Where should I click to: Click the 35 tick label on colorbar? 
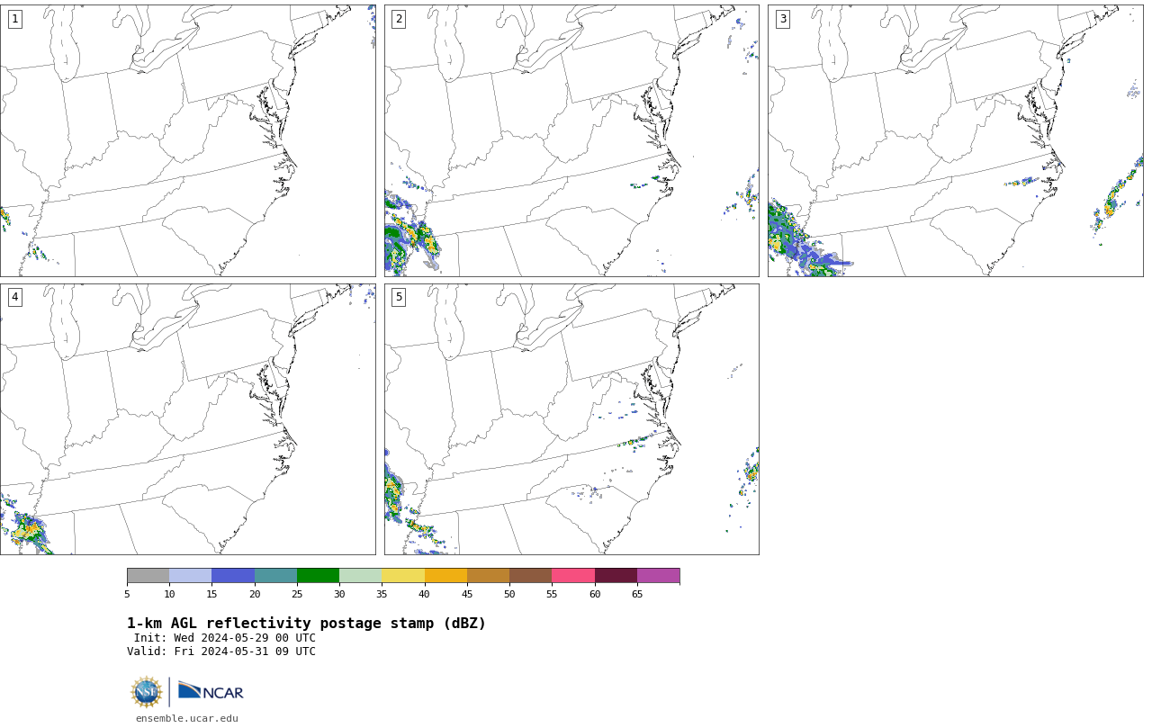tap(382, 594)
